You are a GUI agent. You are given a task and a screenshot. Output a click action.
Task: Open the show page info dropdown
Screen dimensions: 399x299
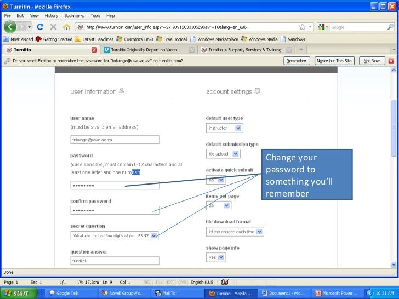[x=216, y=257]
